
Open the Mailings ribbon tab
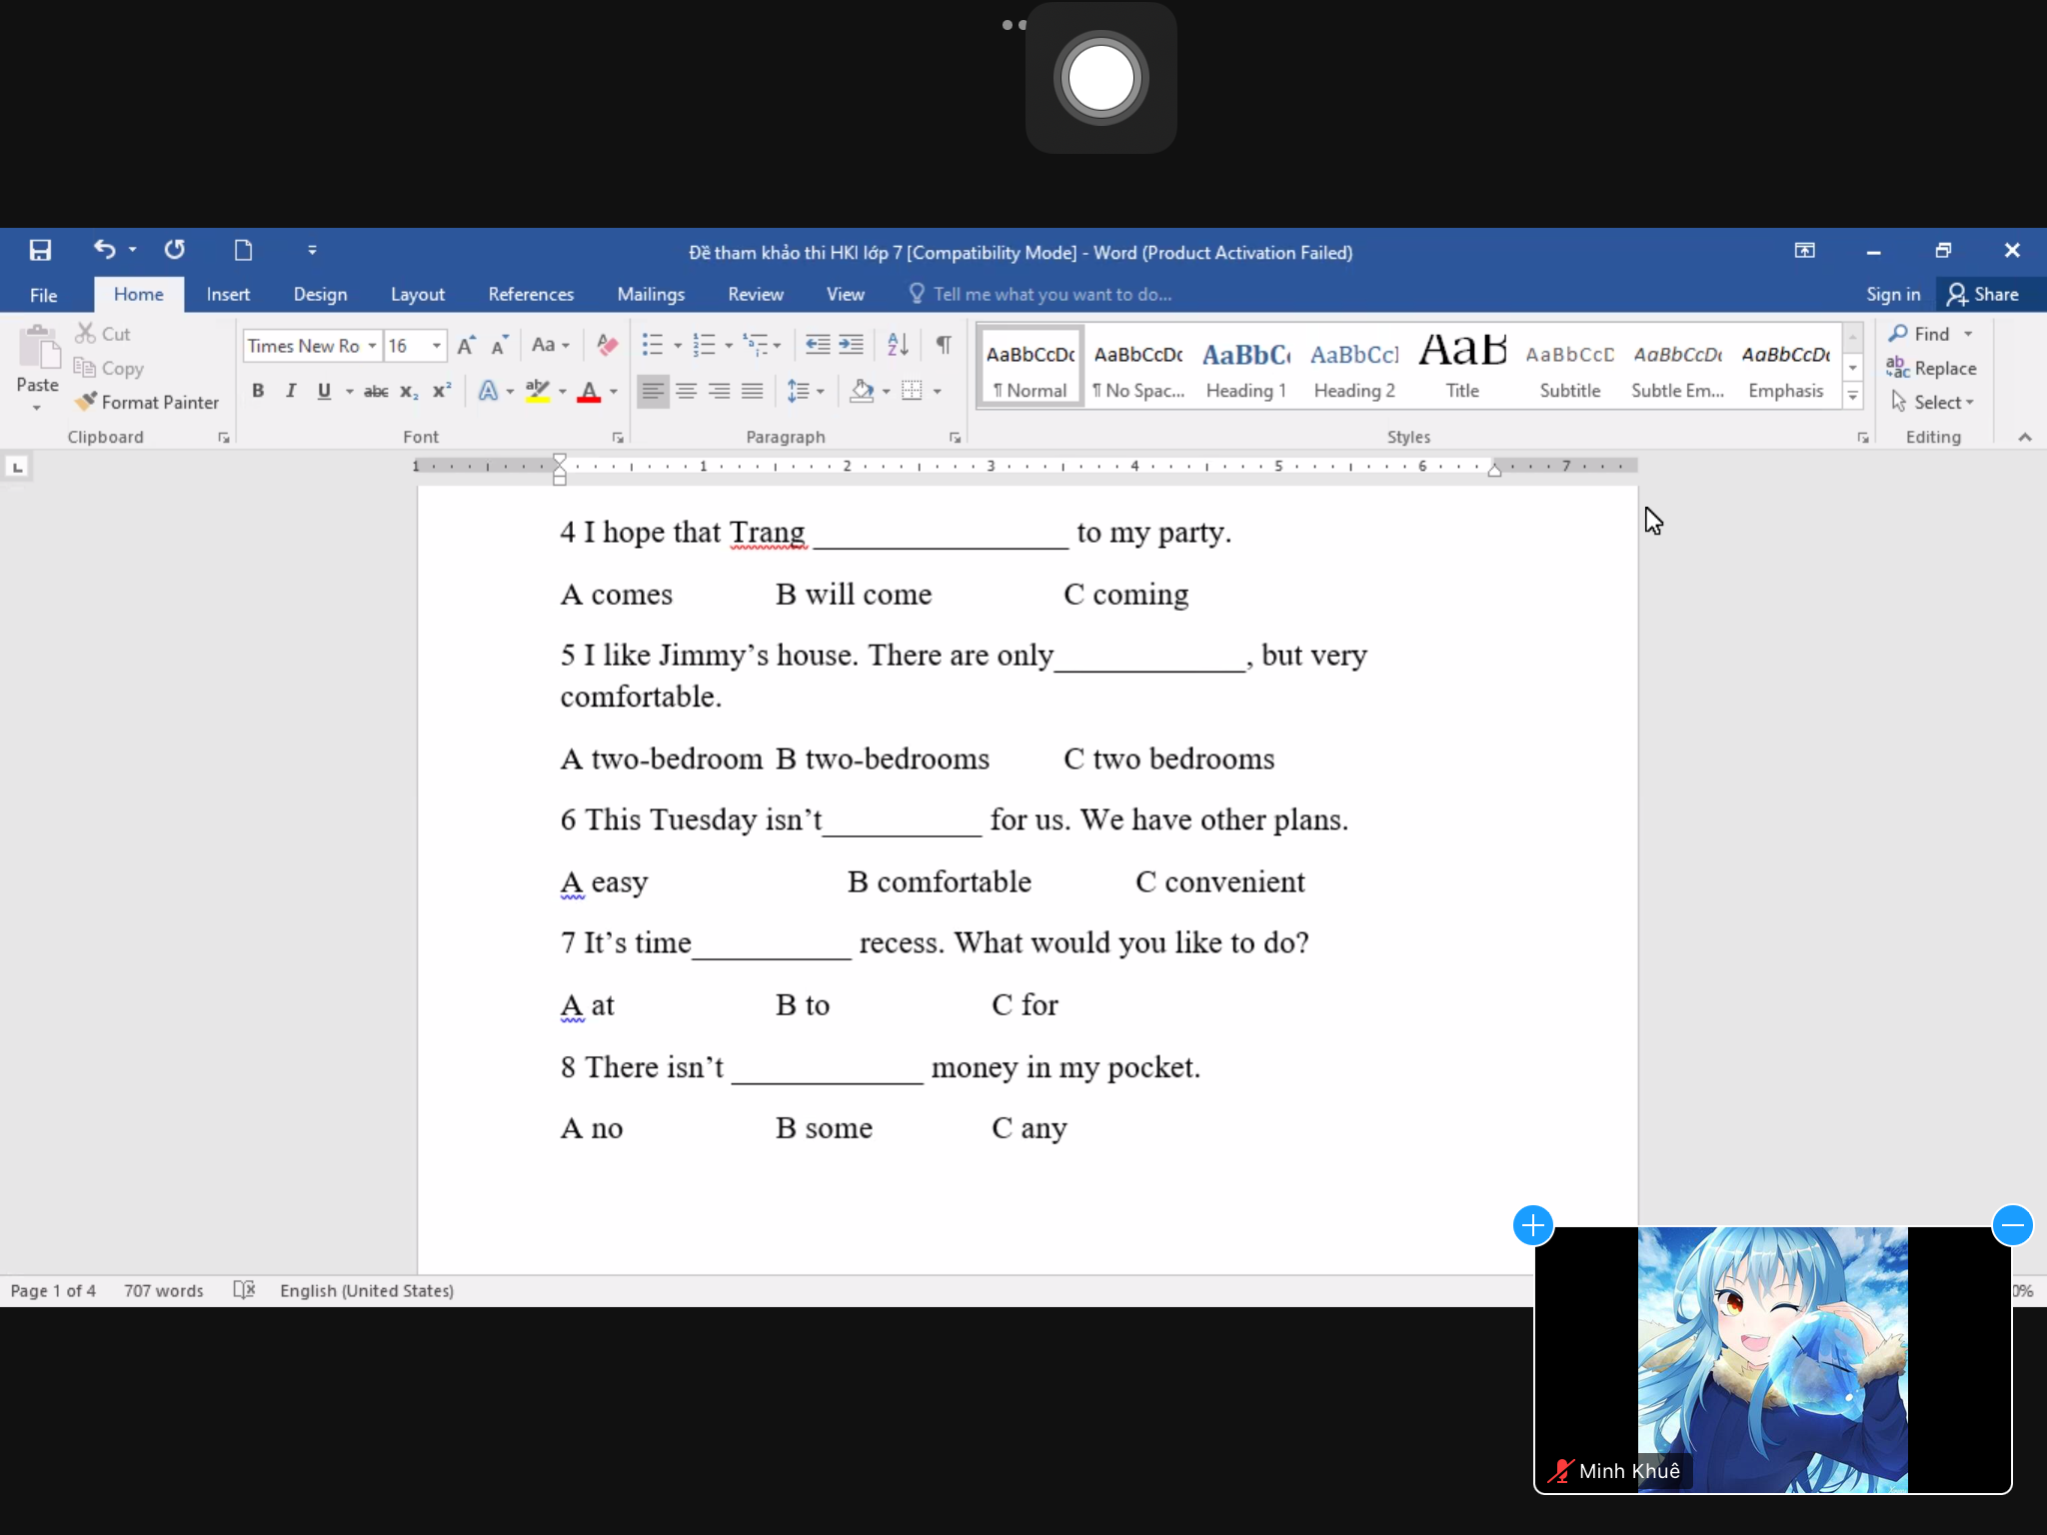coord(650,294)
